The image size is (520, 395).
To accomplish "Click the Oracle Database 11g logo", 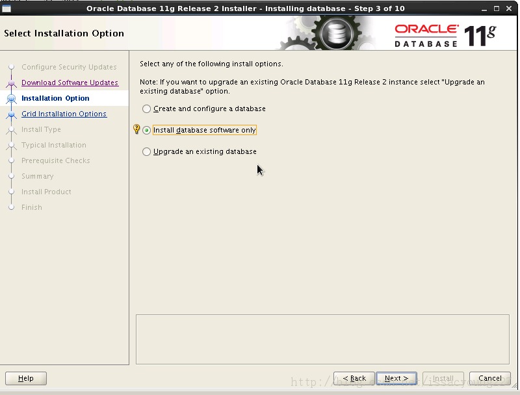I will coord(426,32).
